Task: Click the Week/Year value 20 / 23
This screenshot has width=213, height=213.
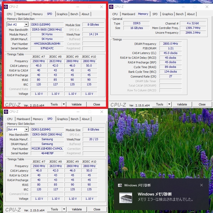Action: 94,139
